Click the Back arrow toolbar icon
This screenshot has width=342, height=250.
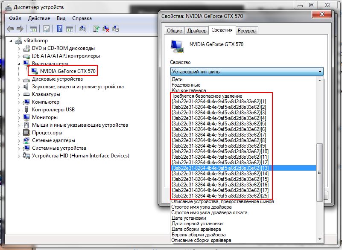tap(10, 29)
